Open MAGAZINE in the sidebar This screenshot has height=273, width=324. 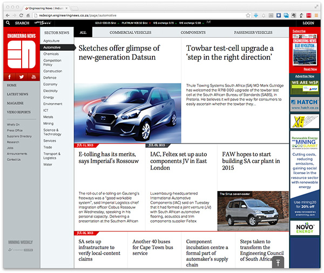pos(15,103)
